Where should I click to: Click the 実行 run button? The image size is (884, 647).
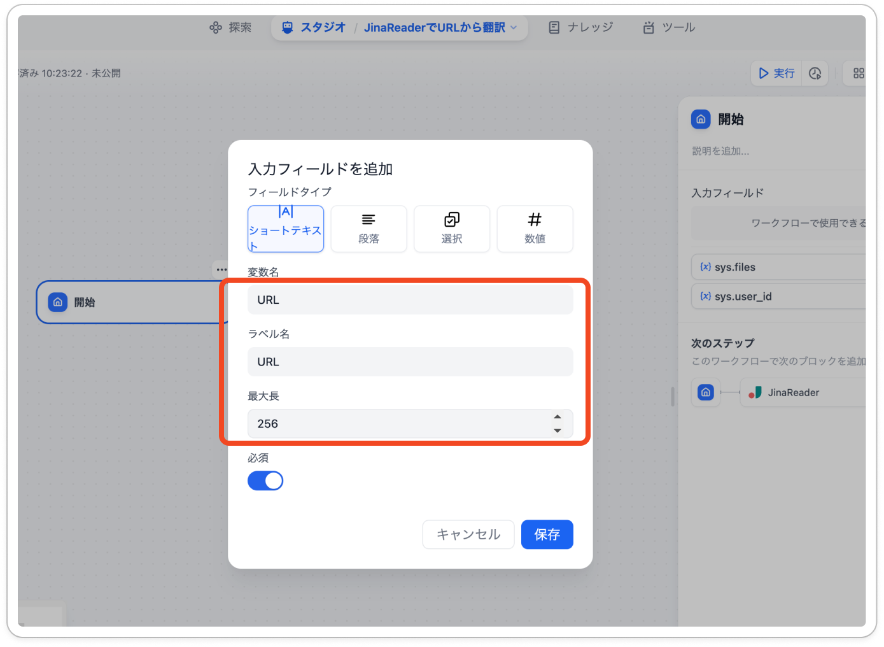tap(776, 73)
